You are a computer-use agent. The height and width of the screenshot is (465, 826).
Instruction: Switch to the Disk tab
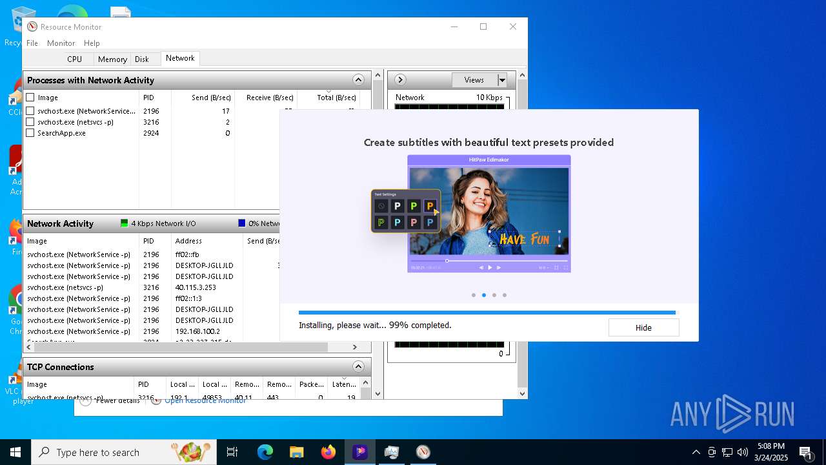pyautogui.click(x=141, y=59)
